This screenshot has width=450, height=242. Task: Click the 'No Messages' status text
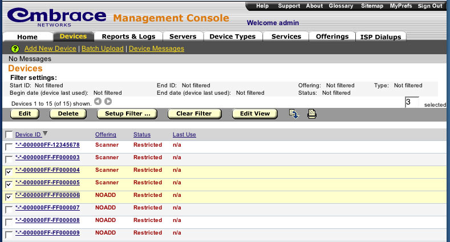(x=30, y=59)
